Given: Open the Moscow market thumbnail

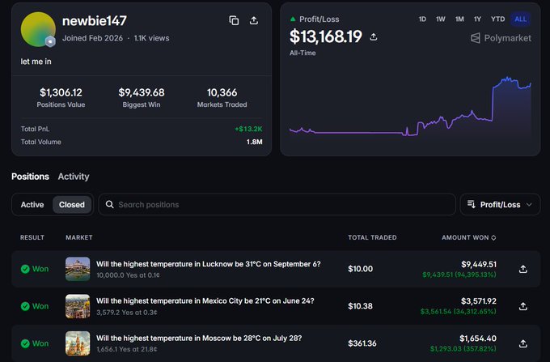Looking at the screenshot, I should (x=78, y=343).
